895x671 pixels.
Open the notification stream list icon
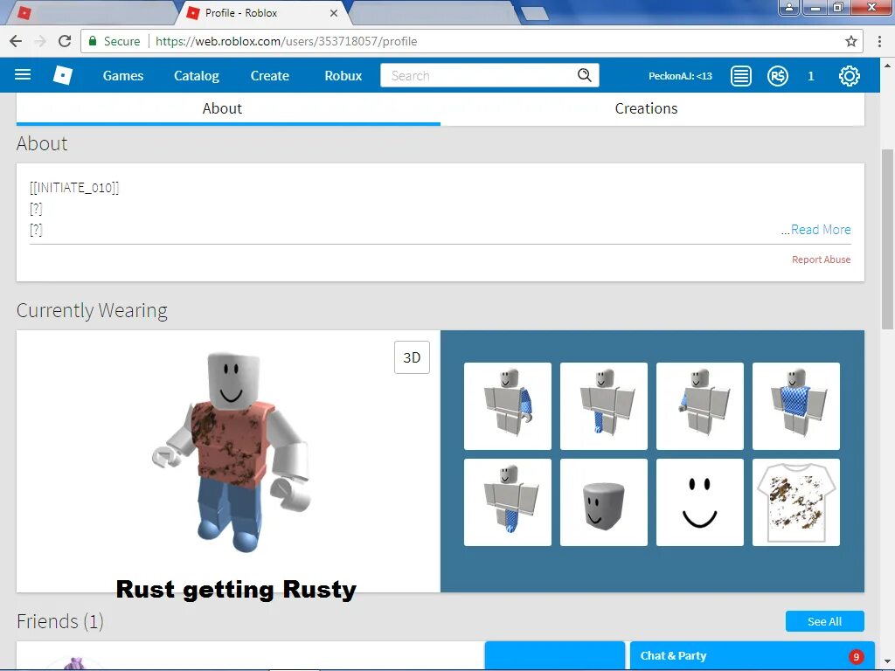741,76
